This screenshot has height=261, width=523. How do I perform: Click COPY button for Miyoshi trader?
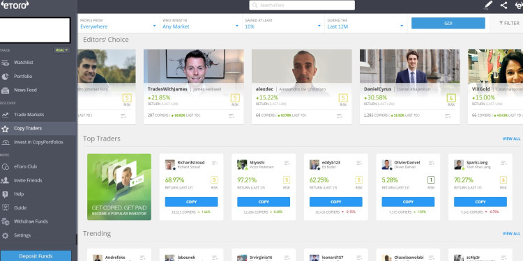pyautogui.click(x=264, y=202)
